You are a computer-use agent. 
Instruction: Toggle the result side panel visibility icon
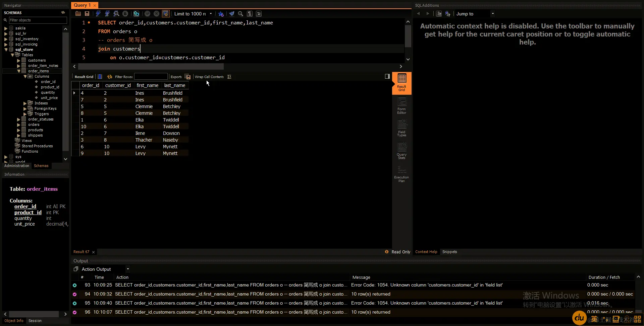[x=387, y=76]
